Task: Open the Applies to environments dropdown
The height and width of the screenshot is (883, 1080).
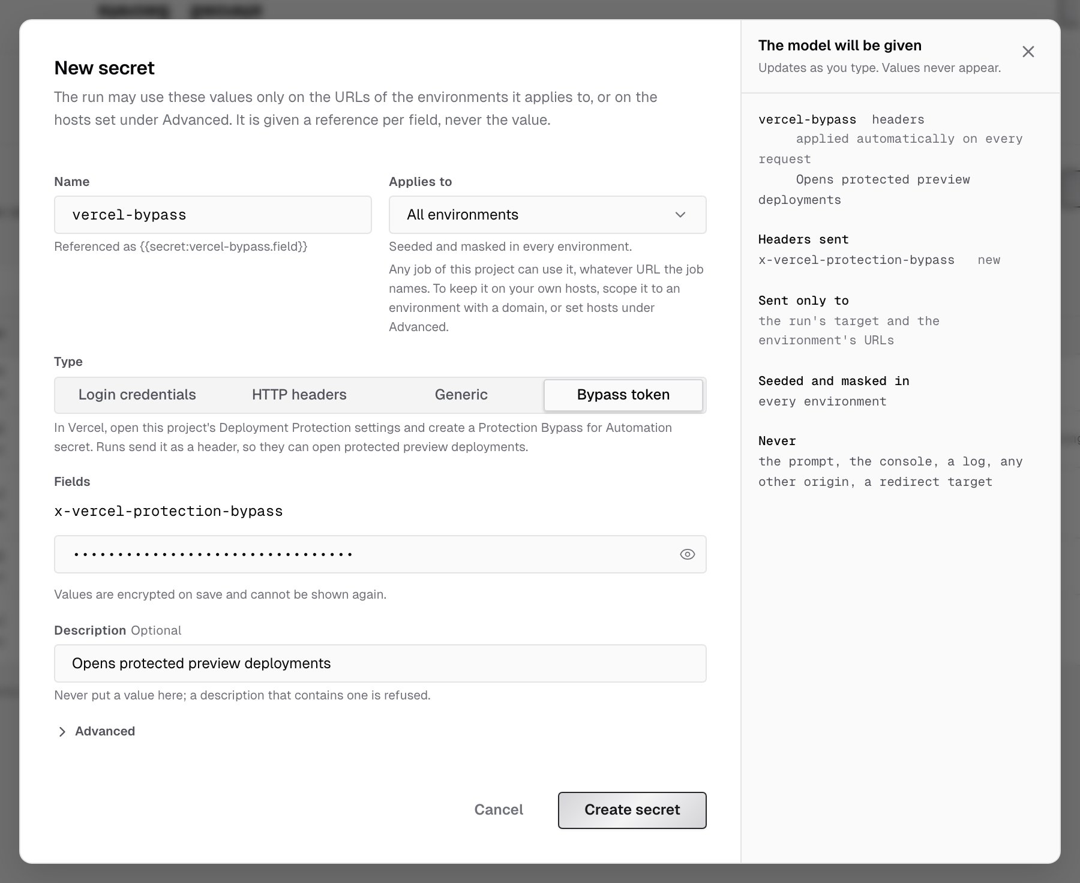Action: (x=547, y=215)
